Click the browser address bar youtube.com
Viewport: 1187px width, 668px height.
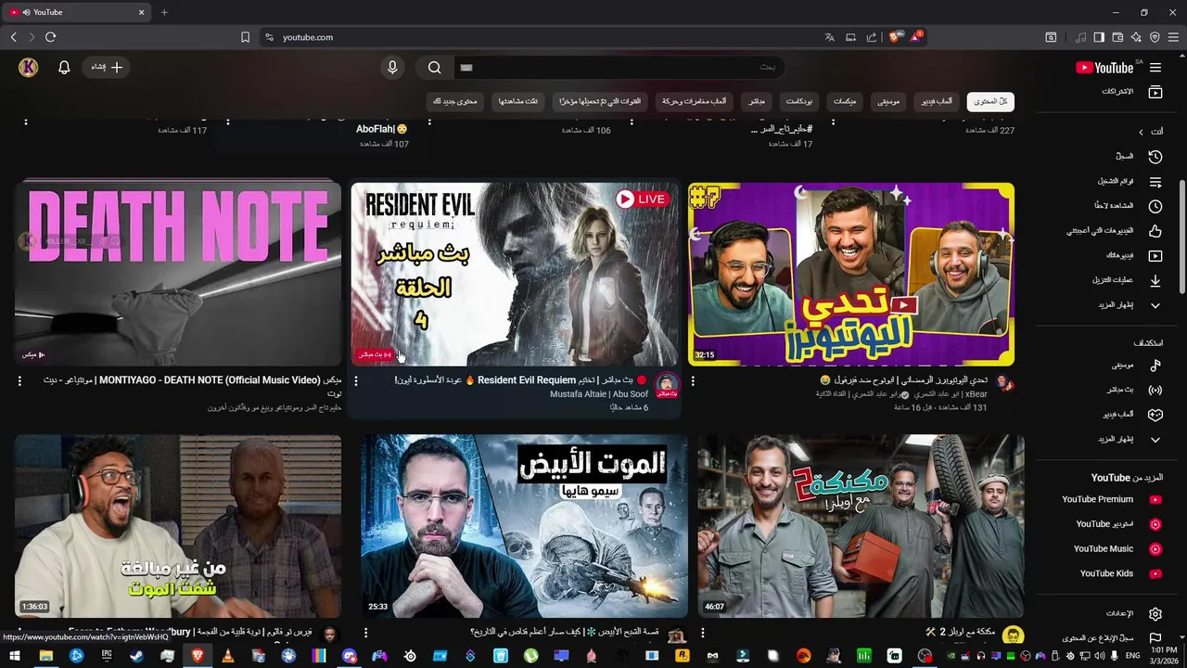click(x=308, y=37)
